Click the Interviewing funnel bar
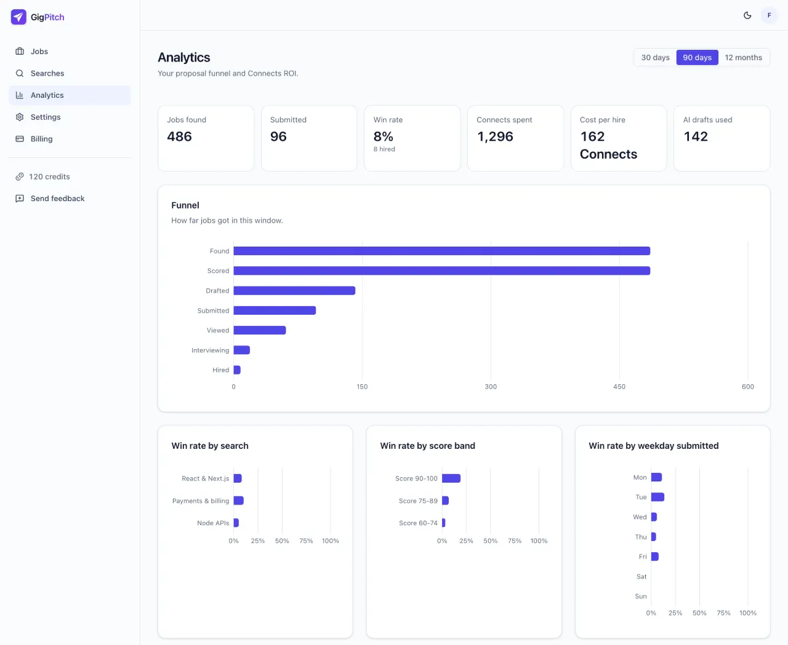788x645 pixels. [242, 350]
